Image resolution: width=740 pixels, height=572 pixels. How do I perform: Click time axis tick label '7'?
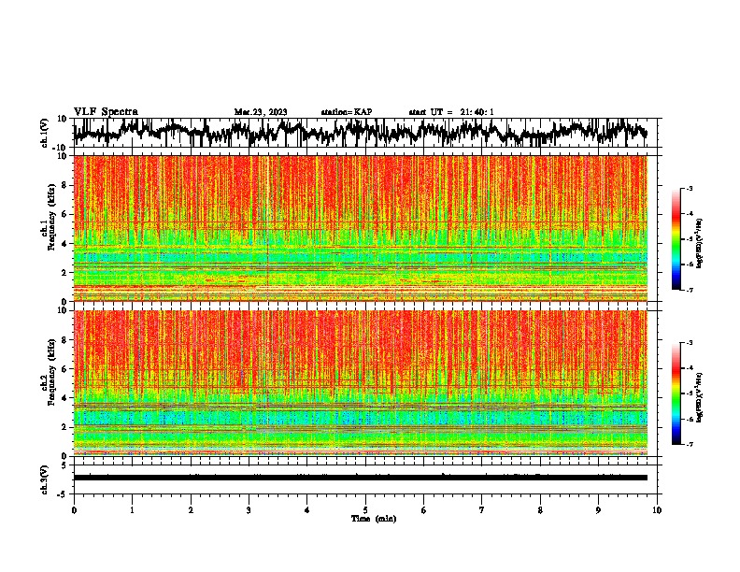point(482,510)
